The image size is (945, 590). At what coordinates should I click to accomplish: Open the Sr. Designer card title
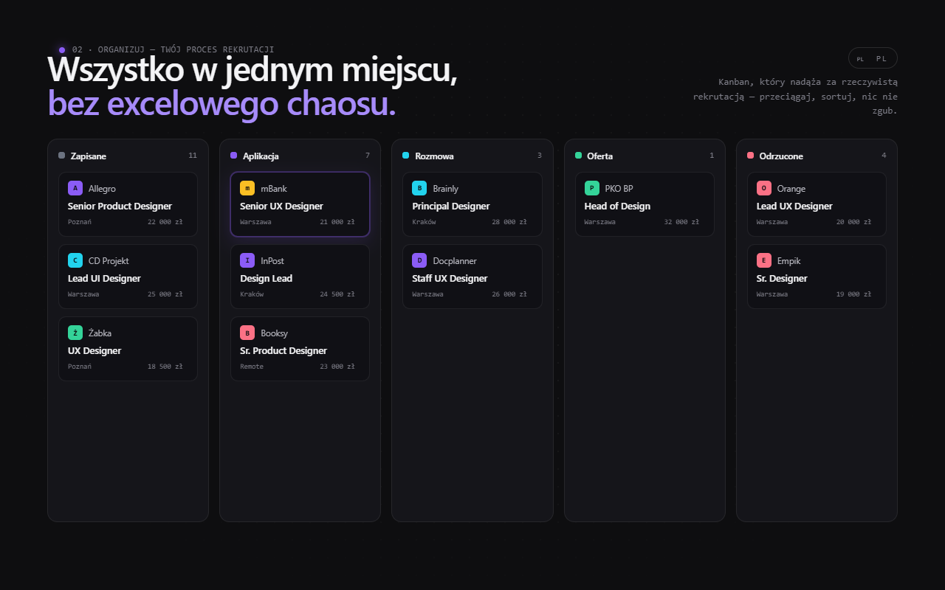782,279
